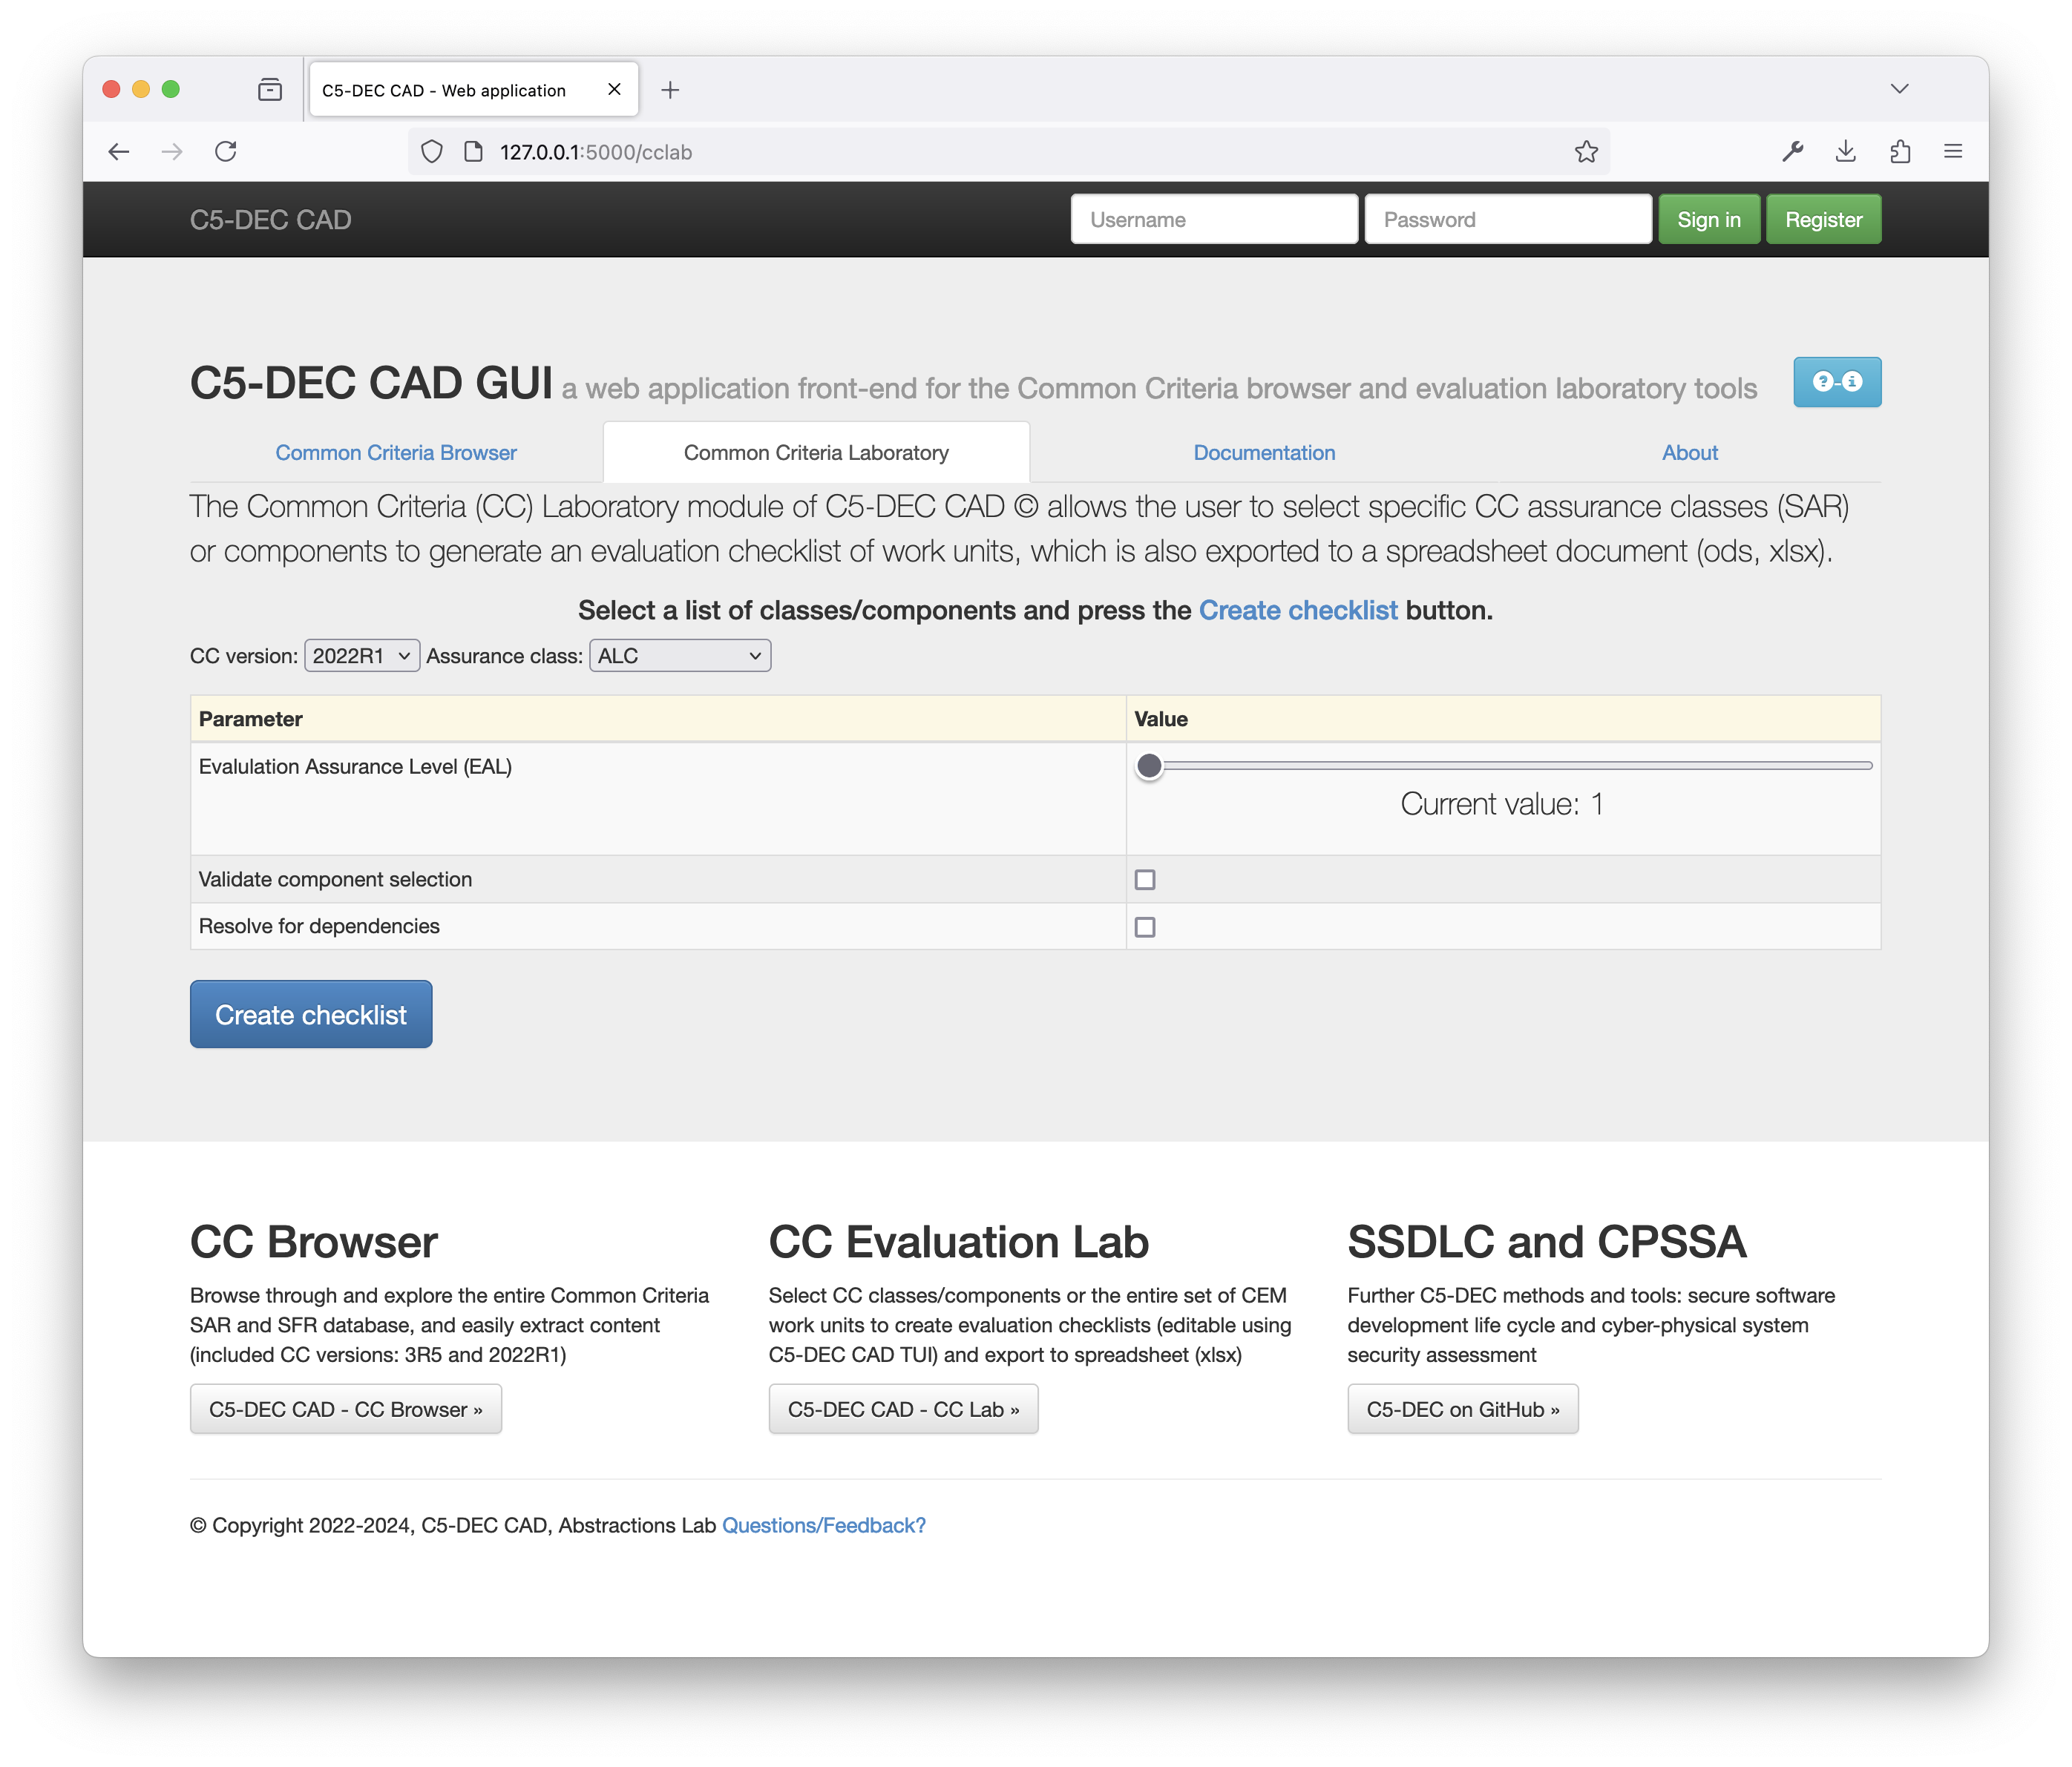Close the C5-DEC CAD tab
The width and height of the screenshot is (2072, 1767).
[x=614, y=90]
